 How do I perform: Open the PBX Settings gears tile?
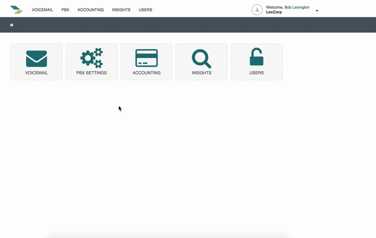tap(92, 62)
